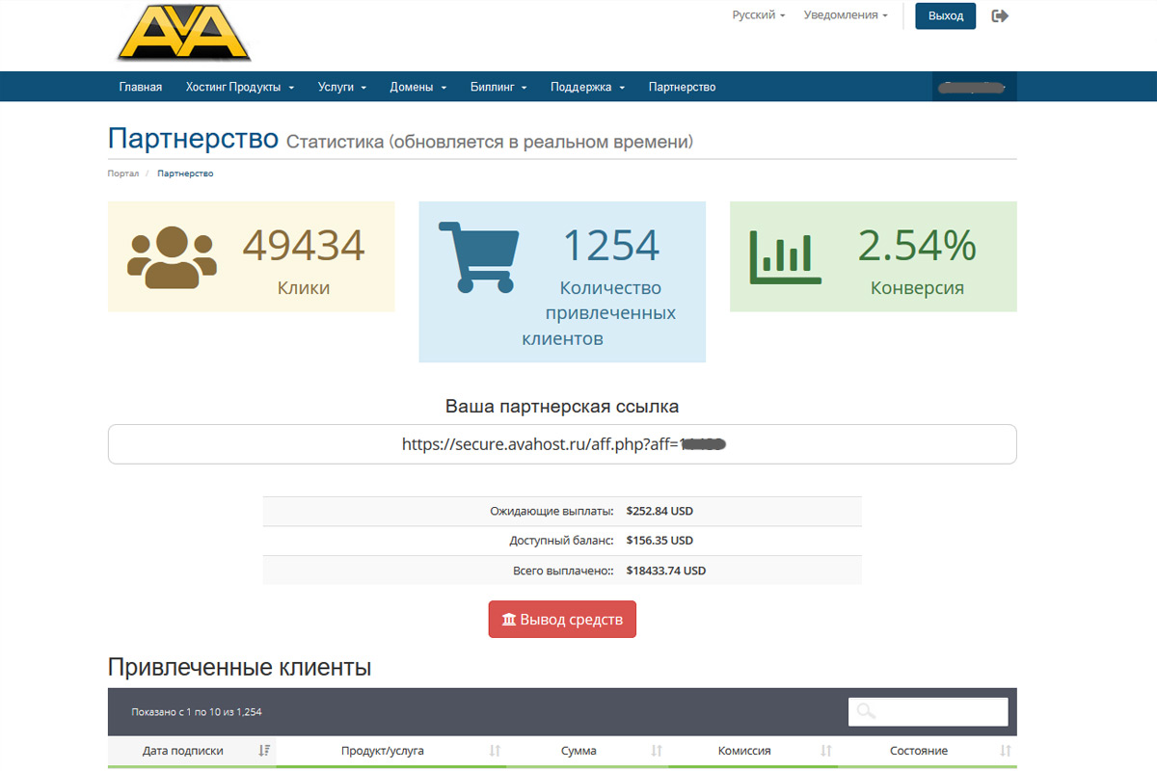Click the logout arrow icon

click(1000, 16)
